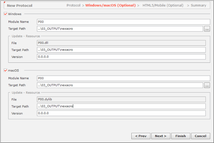Viewport: 214px width, 143px height.
Task: Edit macOS Version field
Action: click(x=121, y=113)
